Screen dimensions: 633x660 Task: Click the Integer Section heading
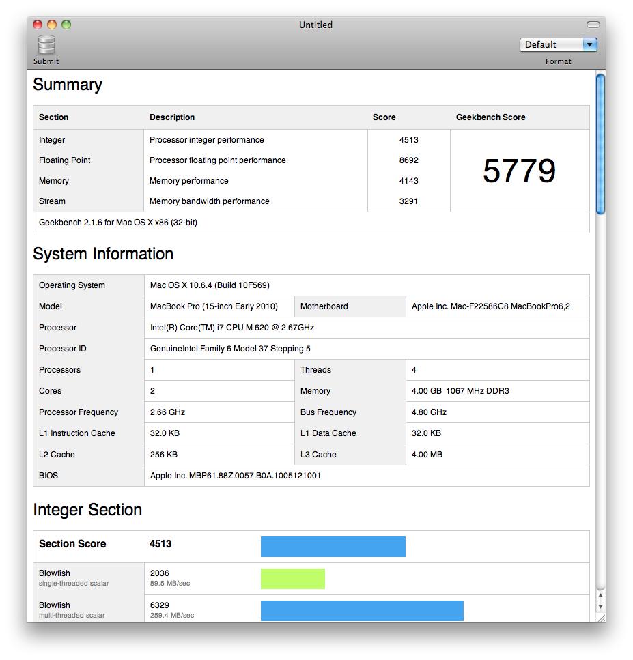pos(87,510)
